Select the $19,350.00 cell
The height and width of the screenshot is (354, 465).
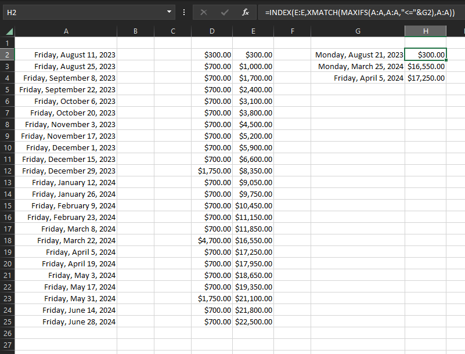tap(253, 287)
